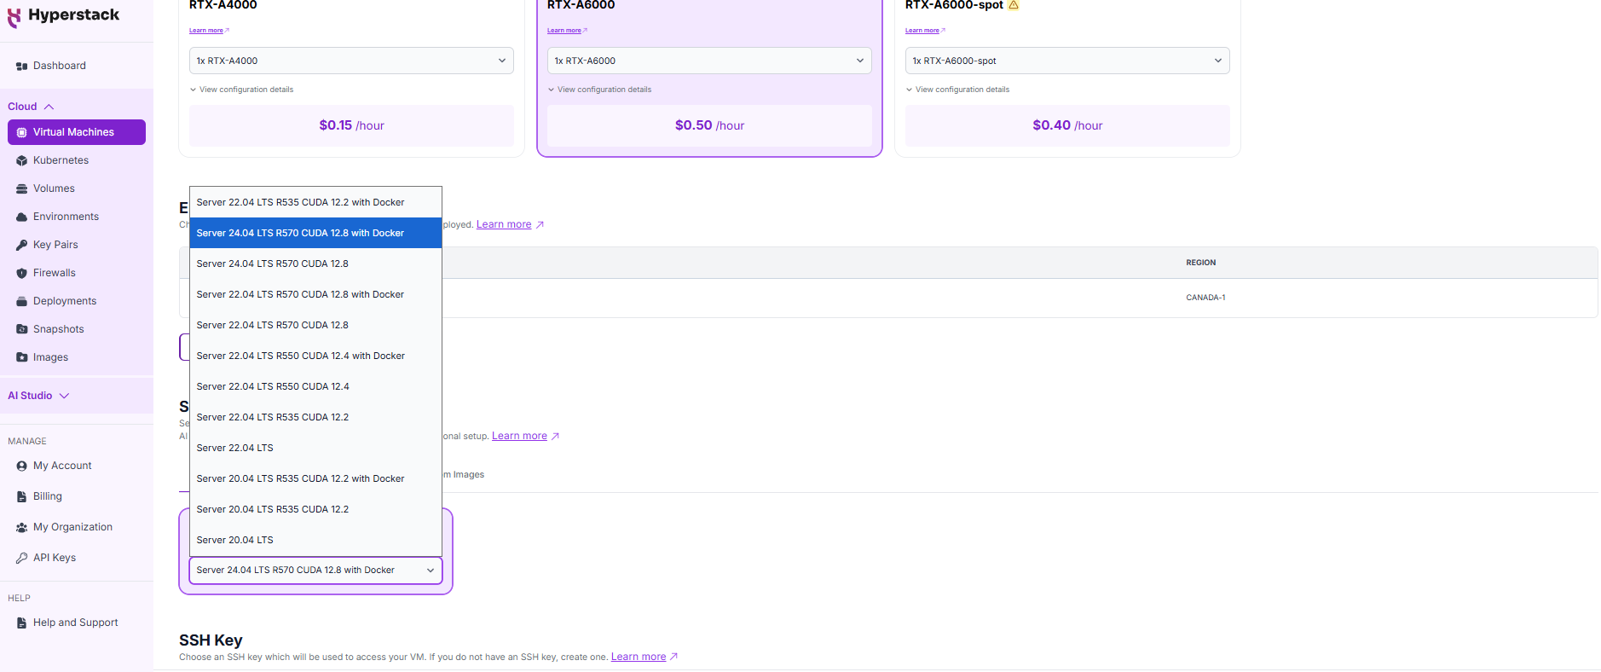Click the Help and Support icon
The height and width of the screenshot is (672, 1601).
pyautogui.click(x=22, y=623)
